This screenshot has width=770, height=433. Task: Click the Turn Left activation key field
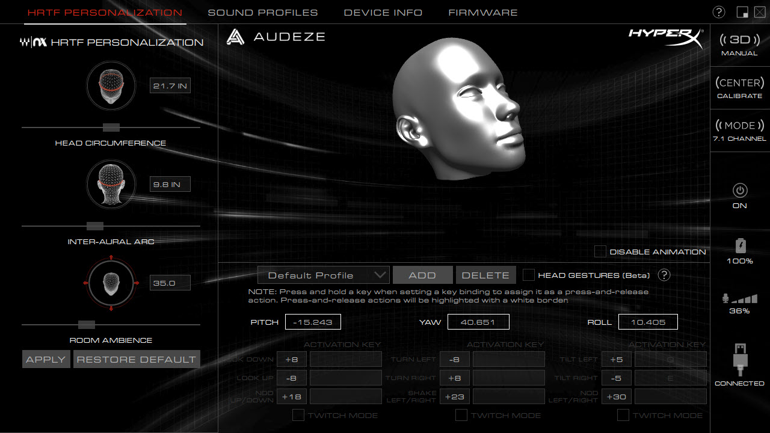coord(509,359)
